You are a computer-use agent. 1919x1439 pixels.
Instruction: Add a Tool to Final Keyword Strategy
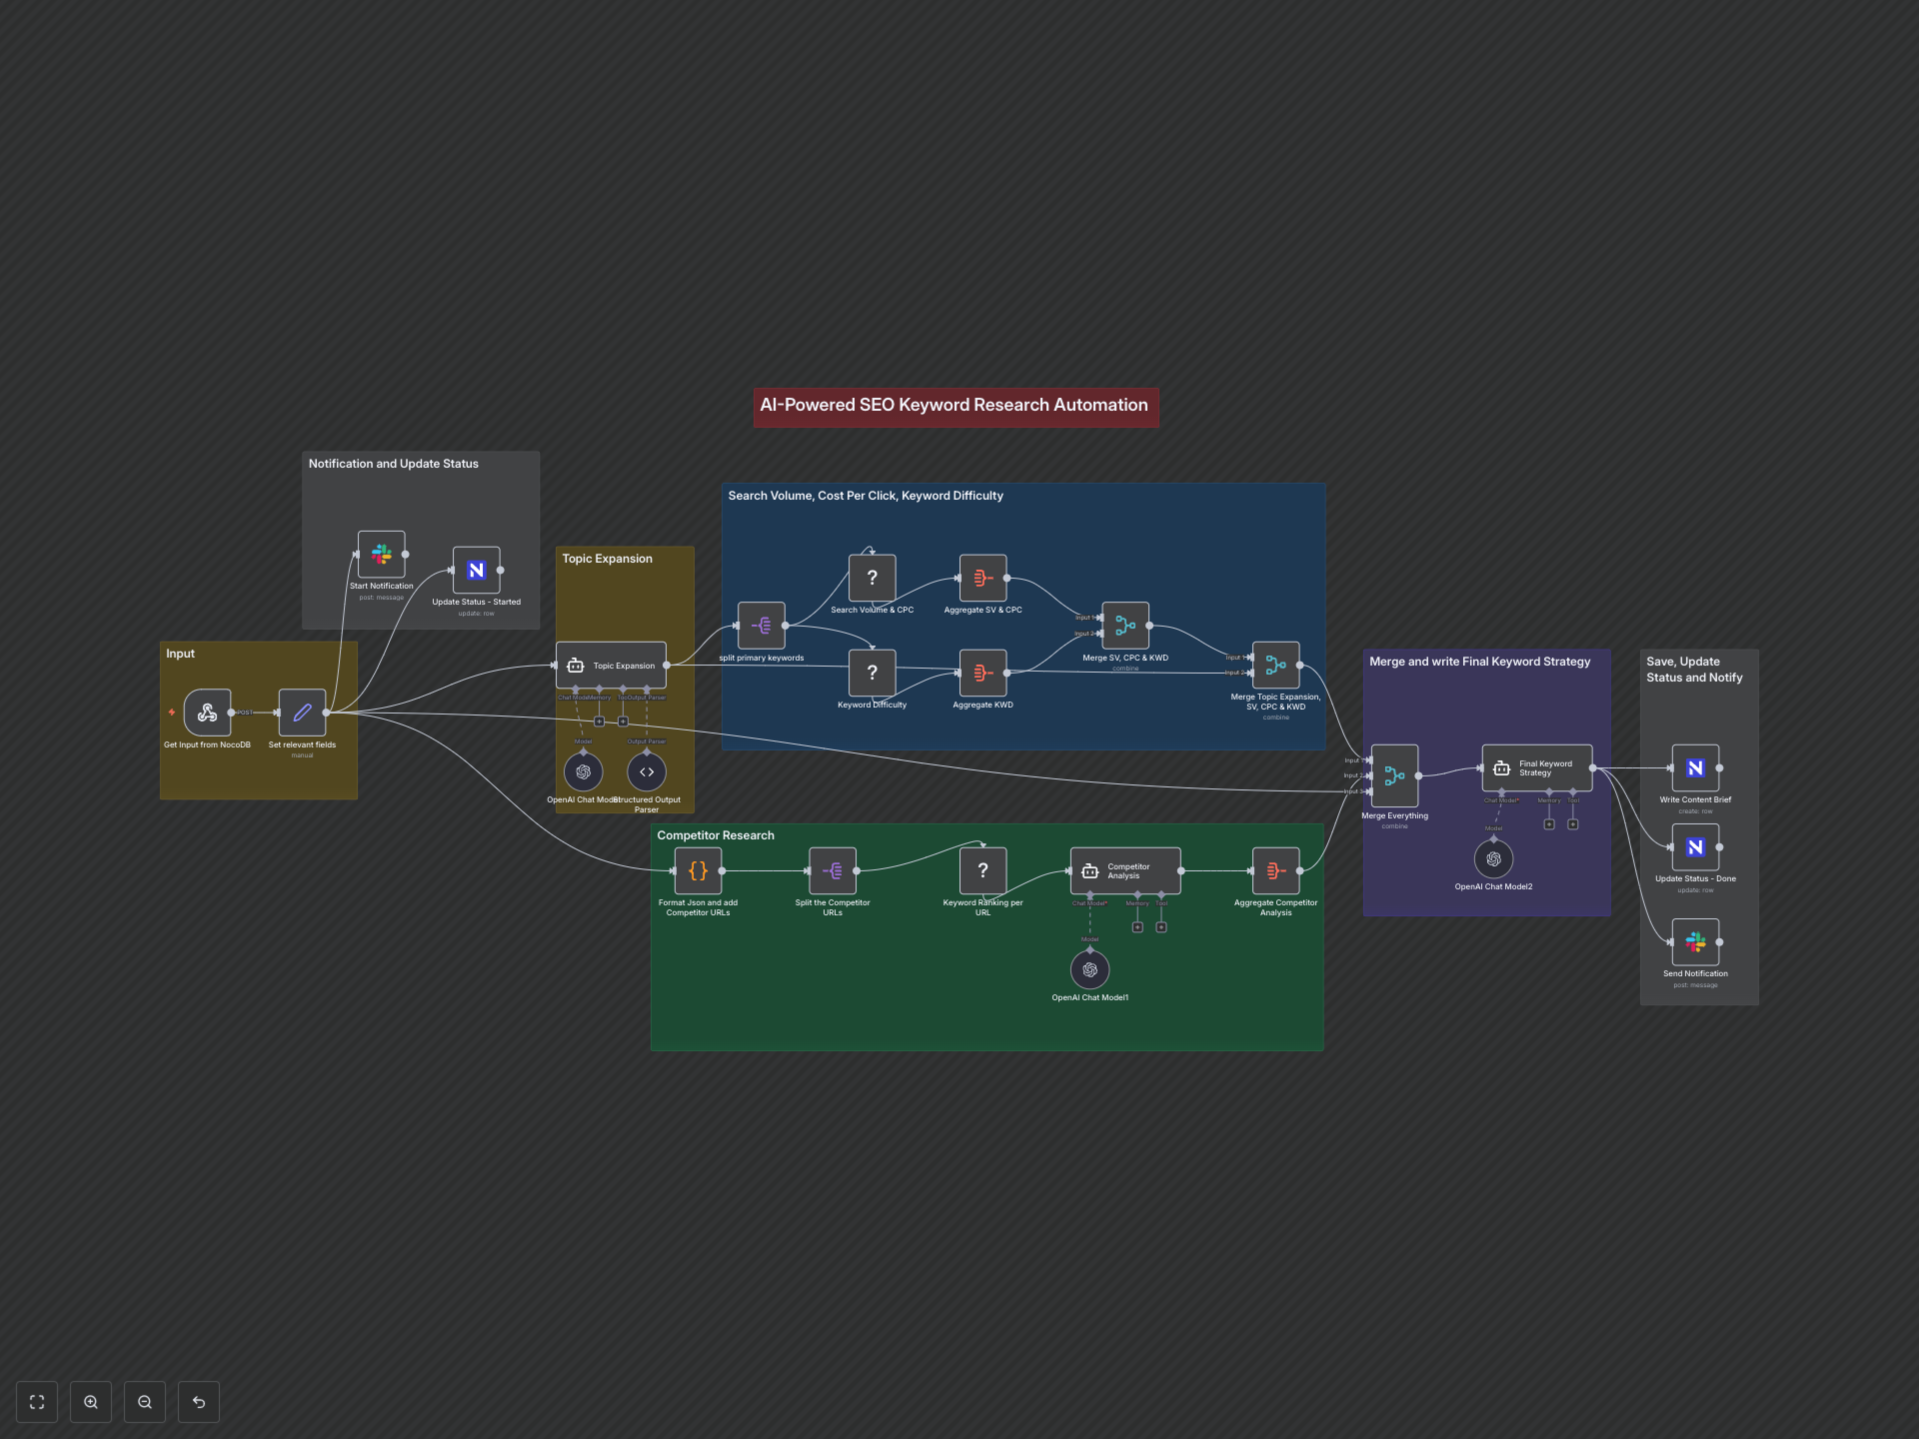(1574, 826)
